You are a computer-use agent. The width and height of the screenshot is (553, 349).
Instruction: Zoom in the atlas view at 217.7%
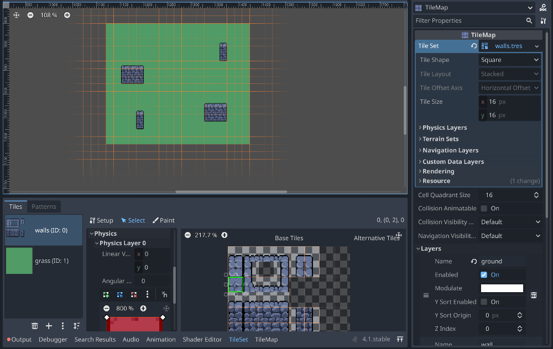pyautogui.click(x=225, y=235)
